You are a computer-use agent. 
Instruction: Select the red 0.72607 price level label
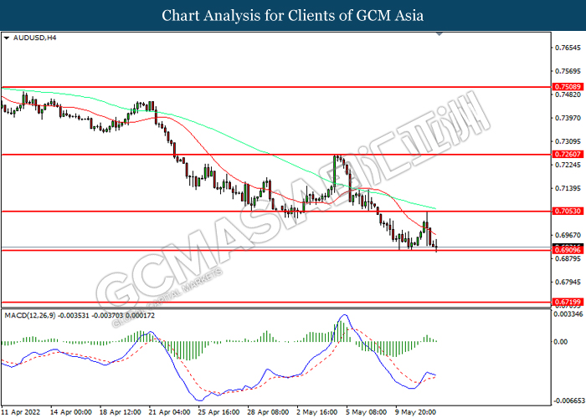click(x=568, y=154)
